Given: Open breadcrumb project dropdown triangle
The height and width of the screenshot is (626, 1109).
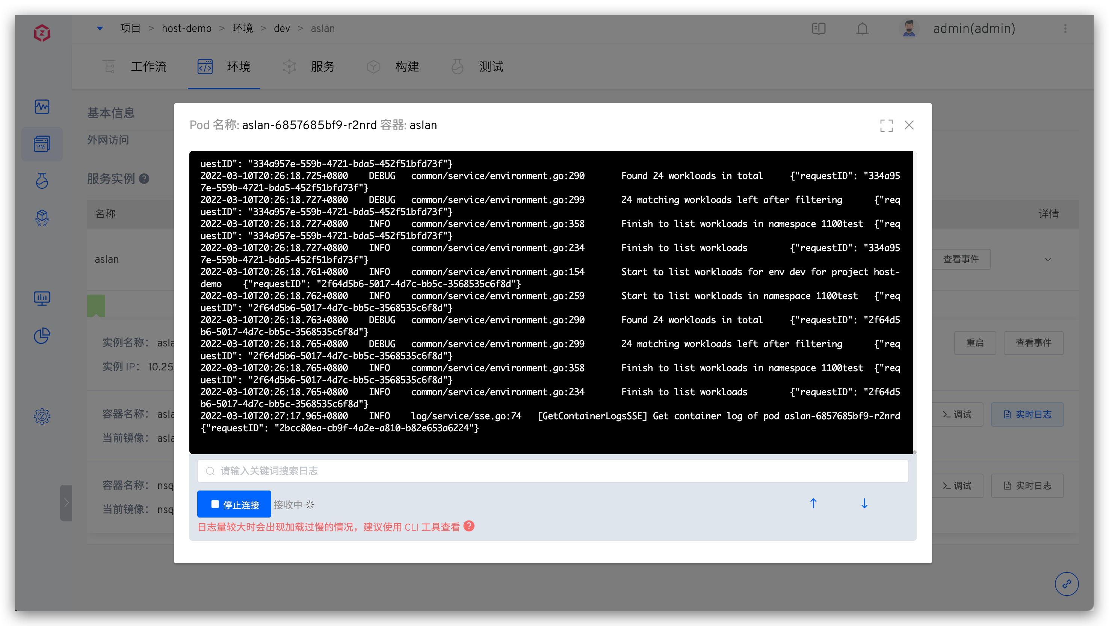Looking at the screenshot, I should click(100, 29).
